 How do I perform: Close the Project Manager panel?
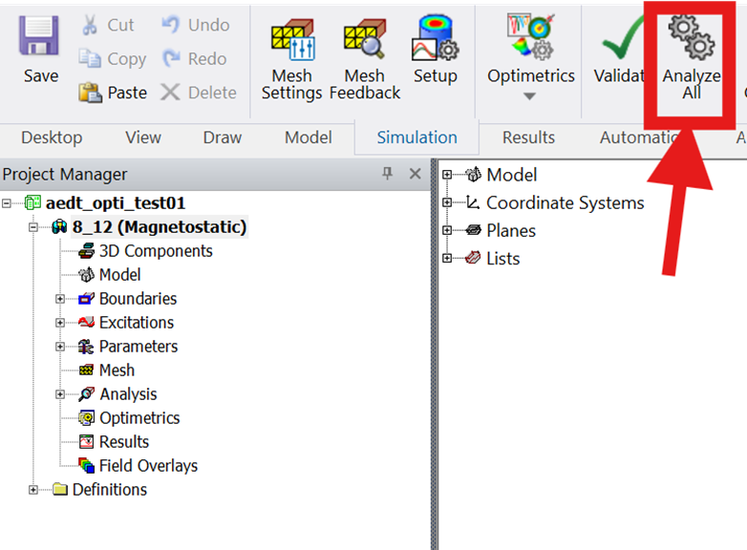coord(415,174)
